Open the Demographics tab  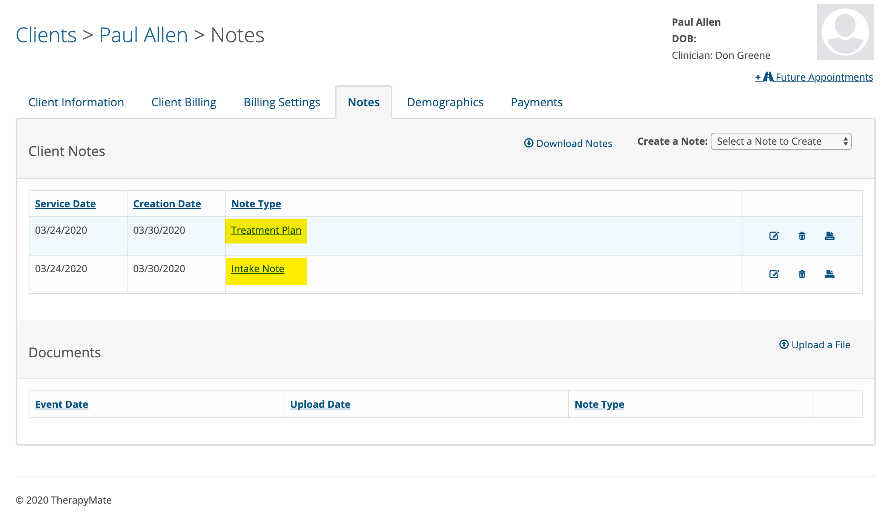[x=445, y=103]
